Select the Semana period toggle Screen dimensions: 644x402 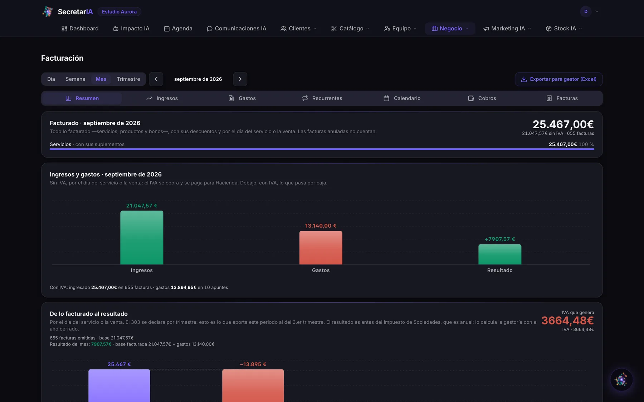point(75,79)
